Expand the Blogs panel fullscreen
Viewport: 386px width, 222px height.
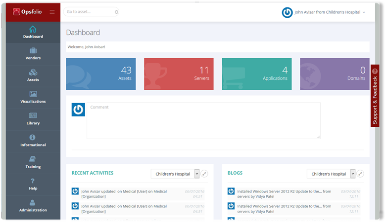(x=360, y=174)
